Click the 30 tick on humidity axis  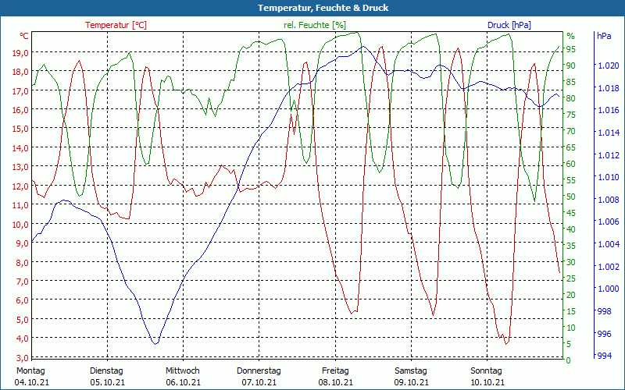tap(571, 262)
